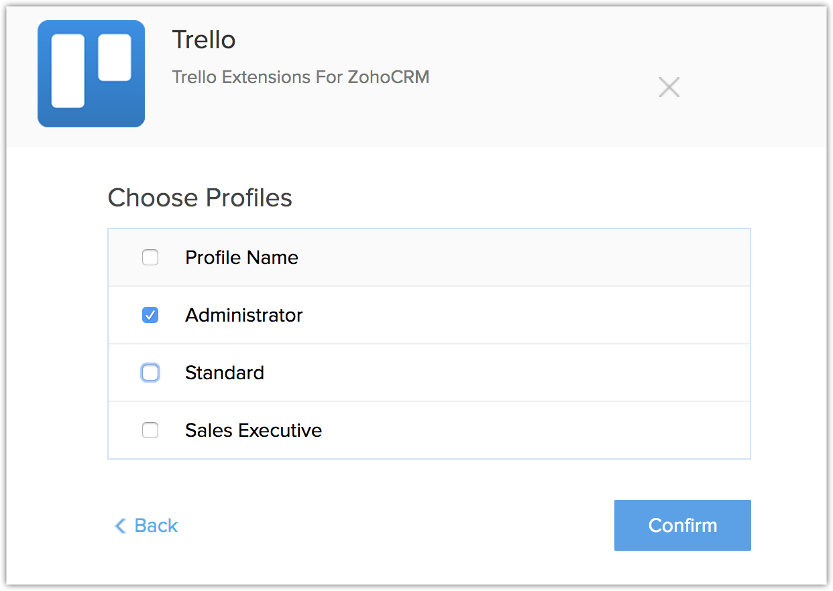833x591 pixels.
Task: Click the Choose Profiles heading
Action: (x=200, y=198)
